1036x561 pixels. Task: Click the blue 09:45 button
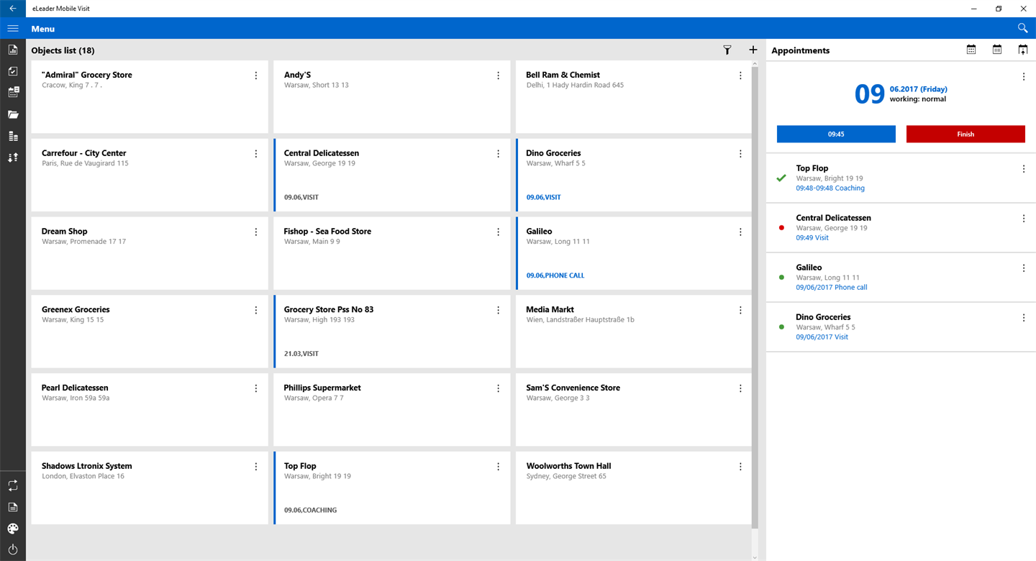pyautogui.click(x=836, y=134)
